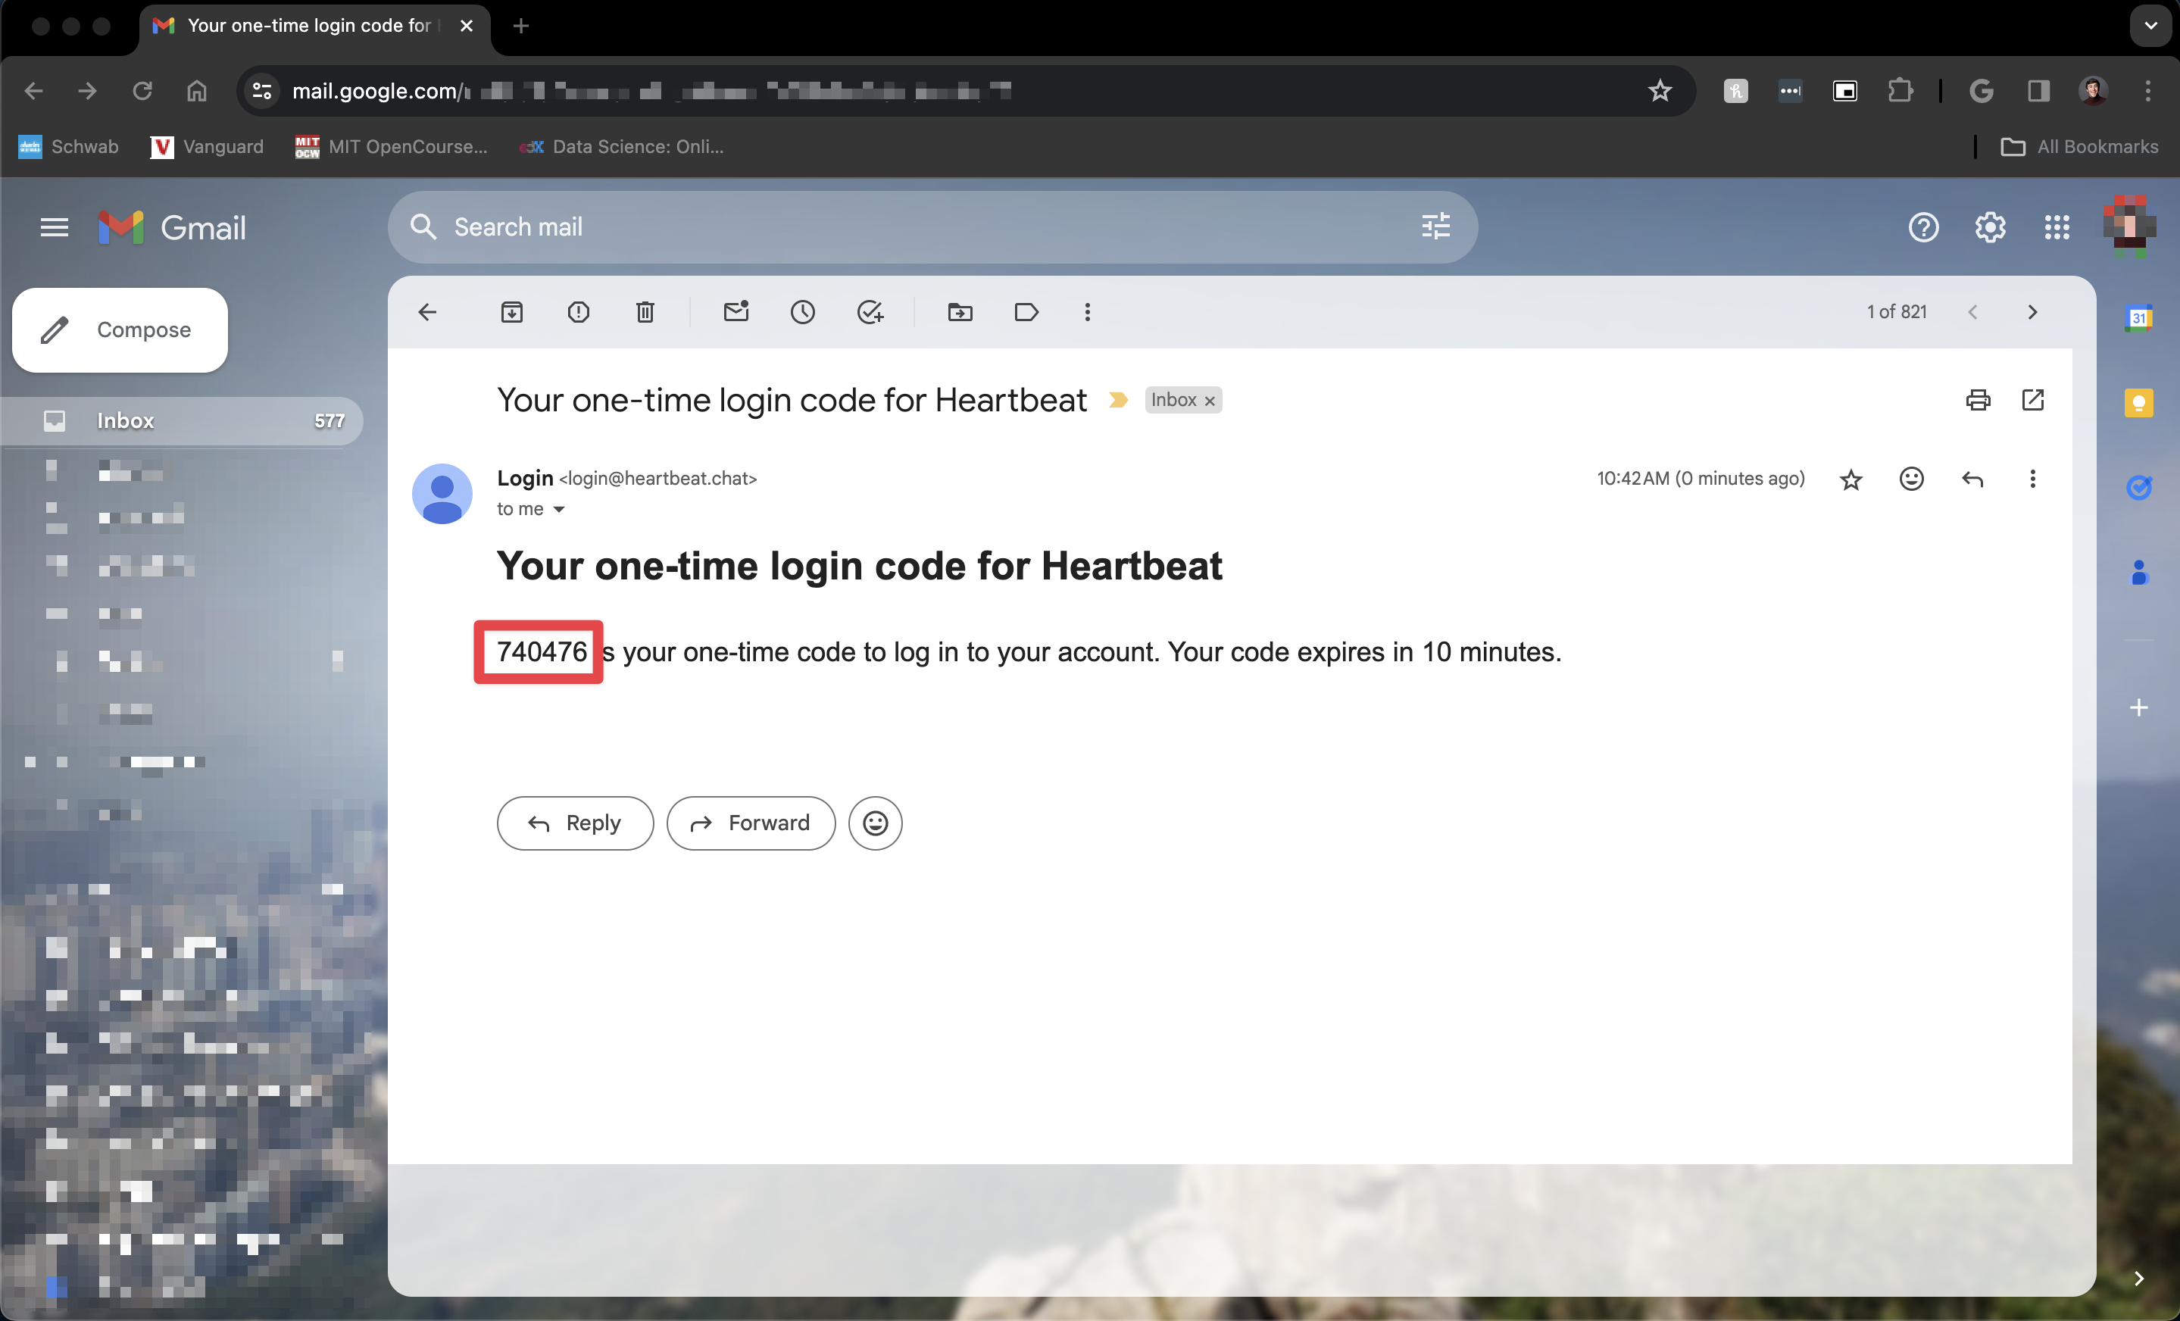2180x1321 pixels.
Task: Click the Reply button
Action: 575,823
